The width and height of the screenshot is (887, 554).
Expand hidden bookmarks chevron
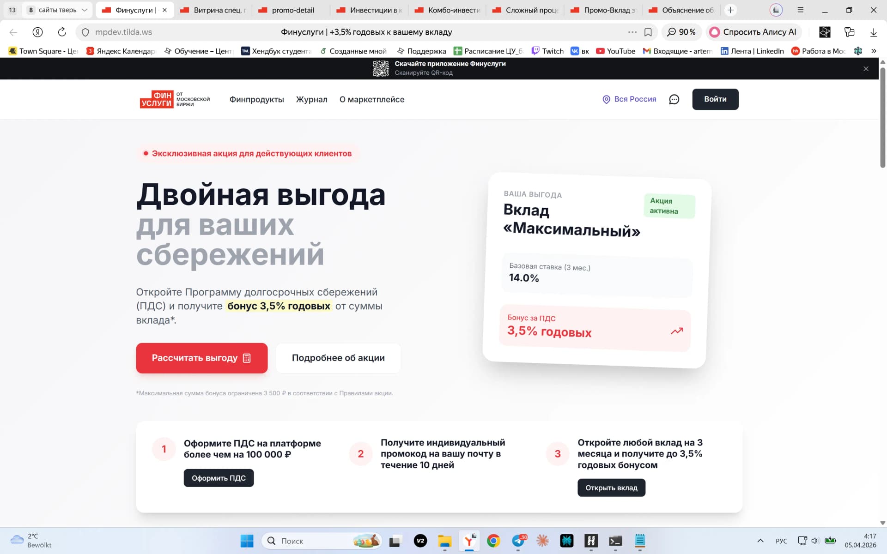pyautogui.click(x=874, y=51)
